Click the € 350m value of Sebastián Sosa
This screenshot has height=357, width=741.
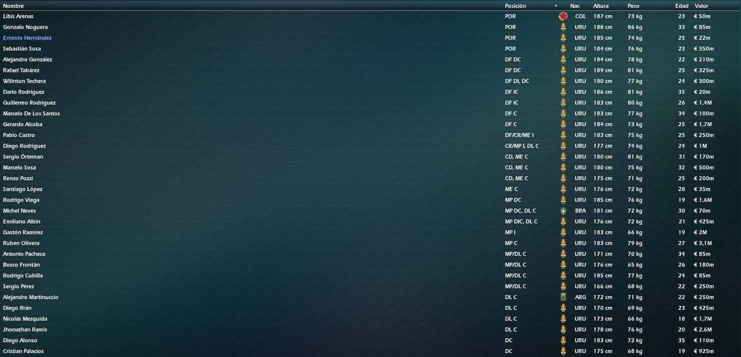pyautogui.click(x=704, y=49)
